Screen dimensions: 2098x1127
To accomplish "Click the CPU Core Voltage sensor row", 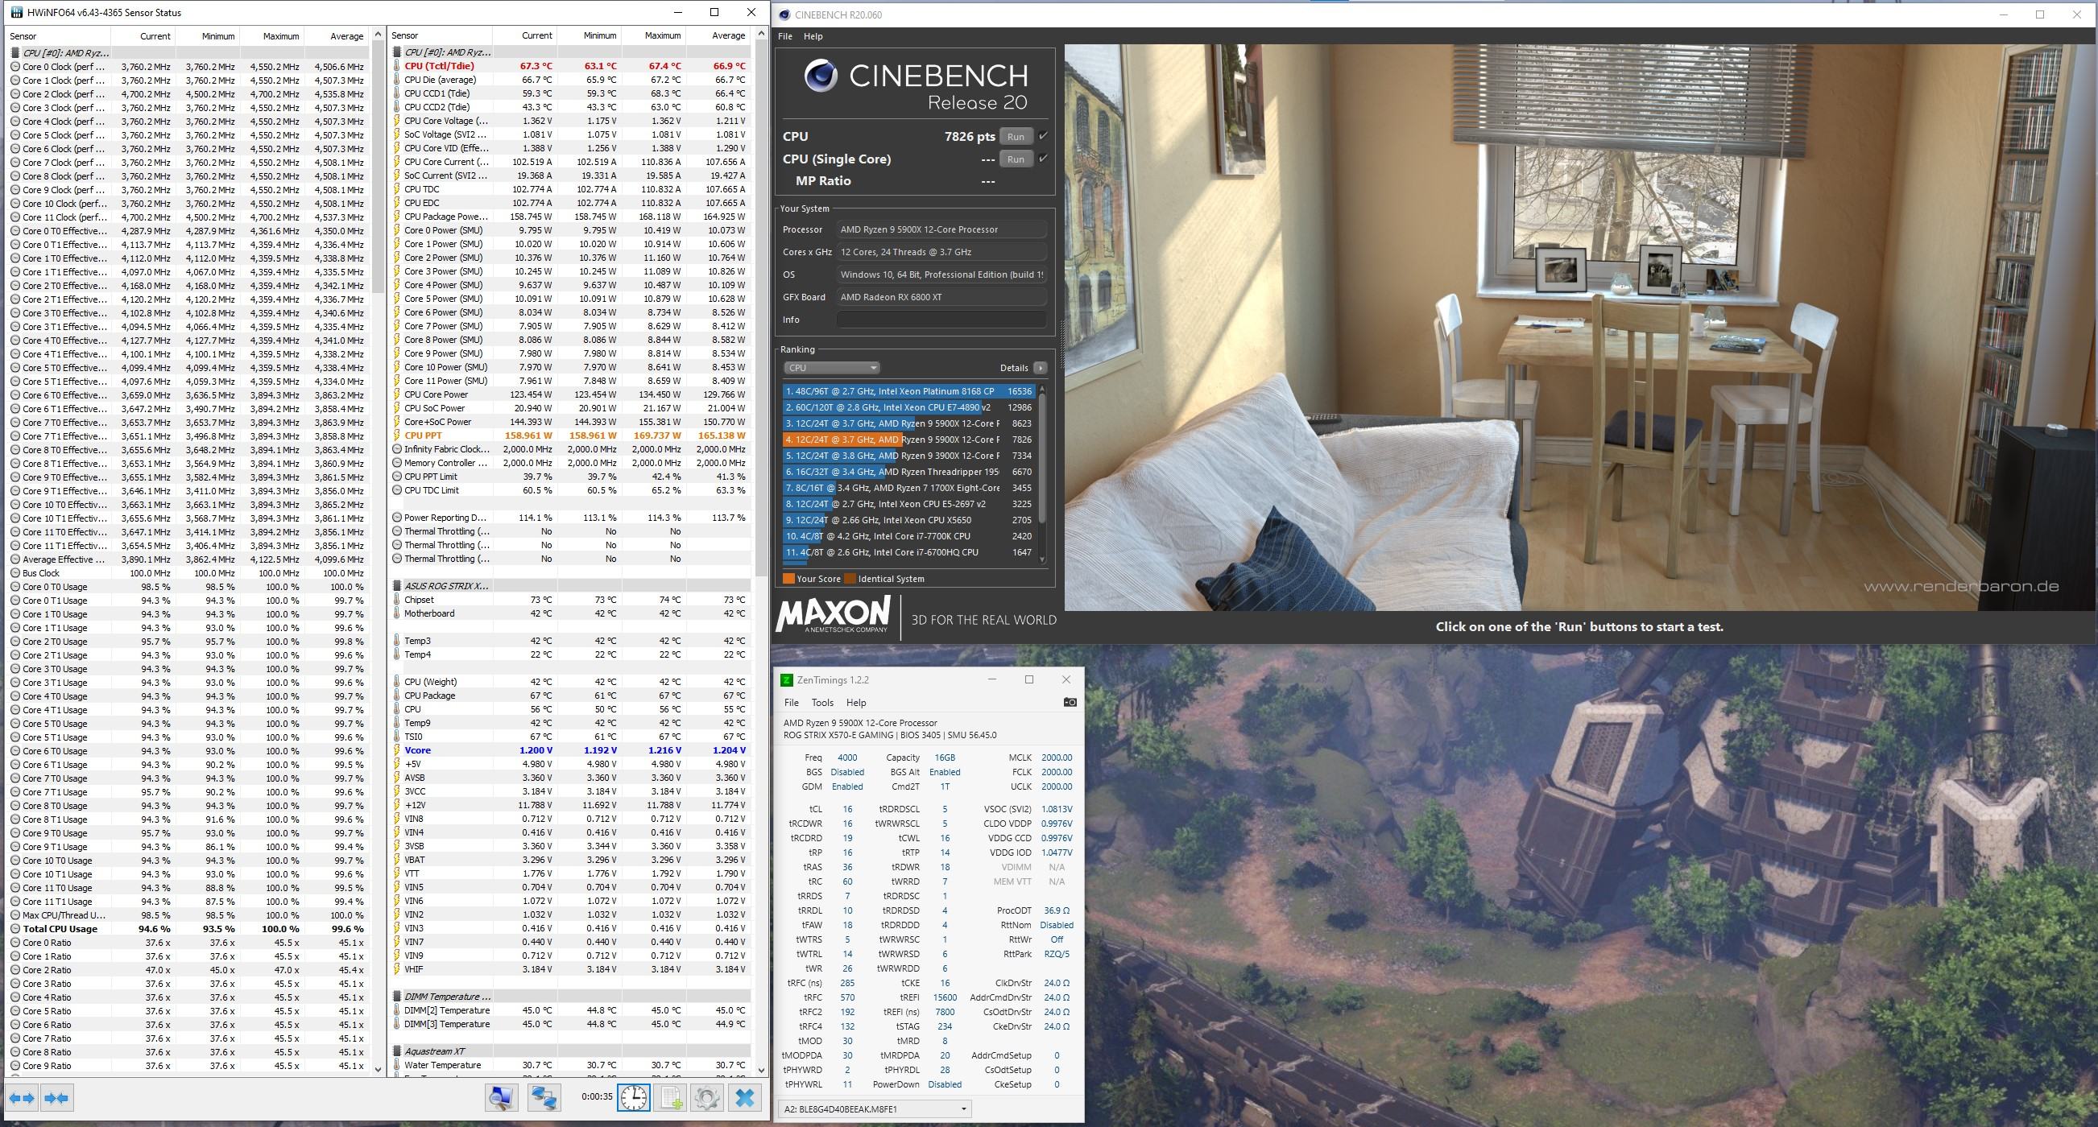I will pos(570,121).
